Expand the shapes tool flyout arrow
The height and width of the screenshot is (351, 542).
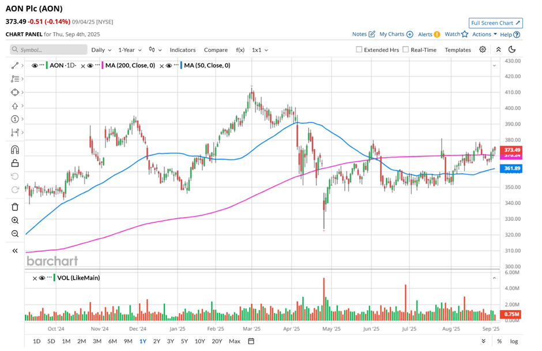(x=22, y=93)
